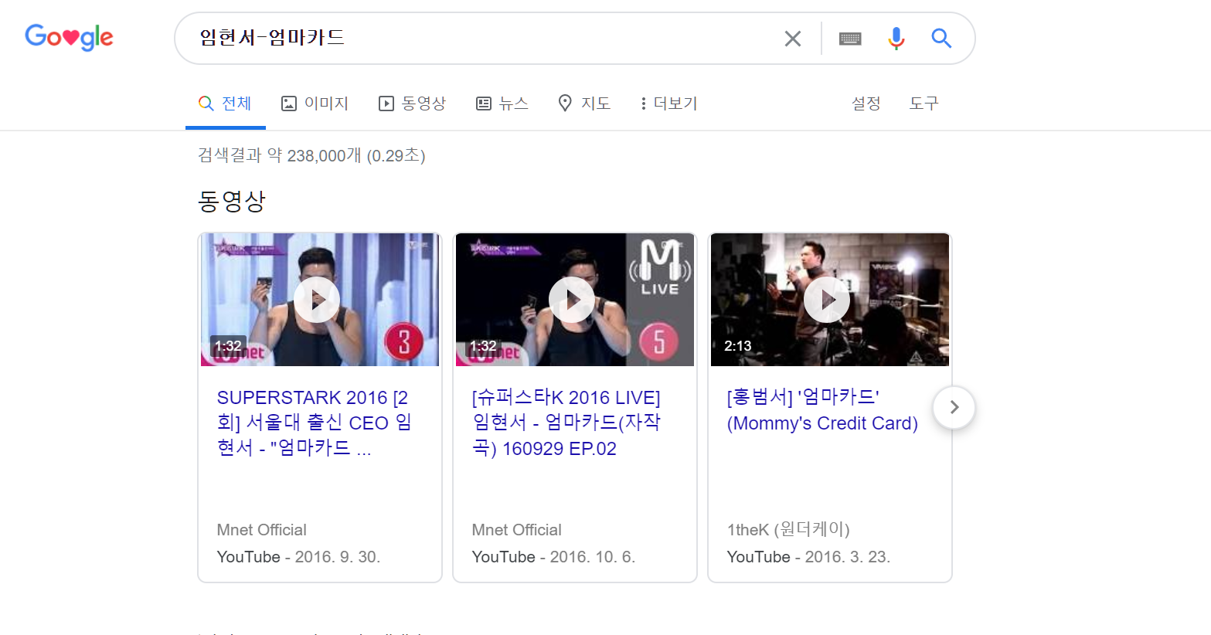1211x635 pixels.
Task: Open link SUPERSTARK 2016 [2회] 서울대 출신 CEO
Action: [315, 423]
